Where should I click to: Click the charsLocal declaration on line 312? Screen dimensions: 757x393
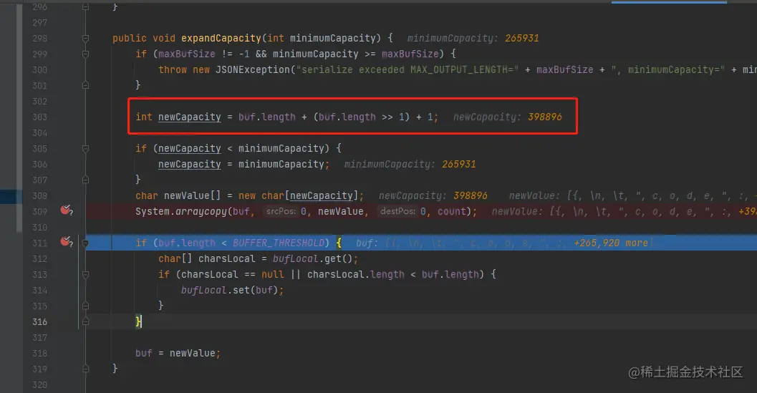click(226, 259)
